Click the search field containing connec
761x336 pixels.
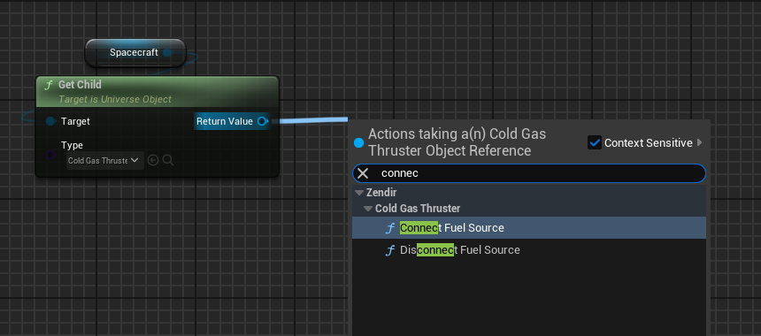529,173
